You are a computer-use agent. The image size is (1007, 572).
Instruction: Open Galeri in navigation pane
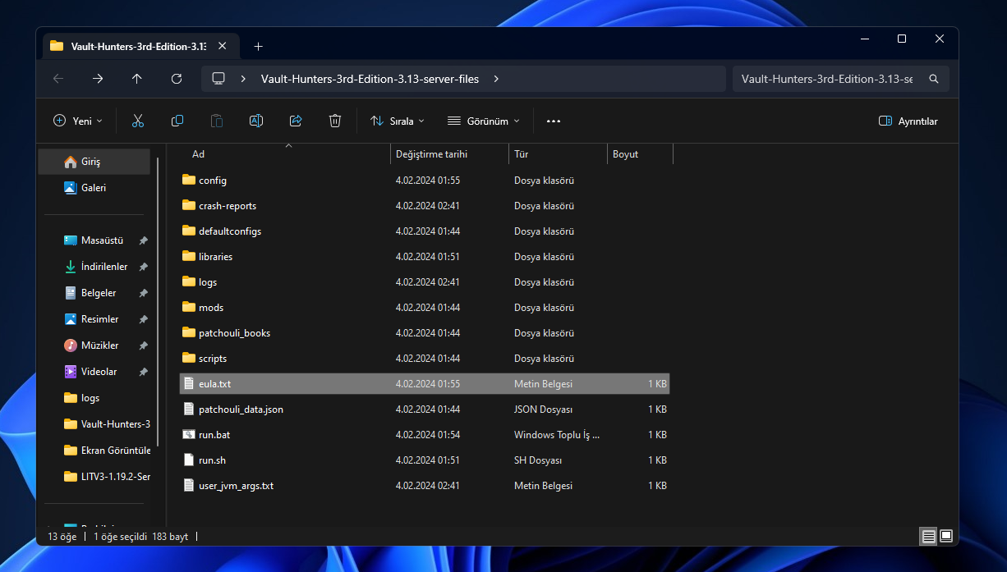tap(94, 188)
